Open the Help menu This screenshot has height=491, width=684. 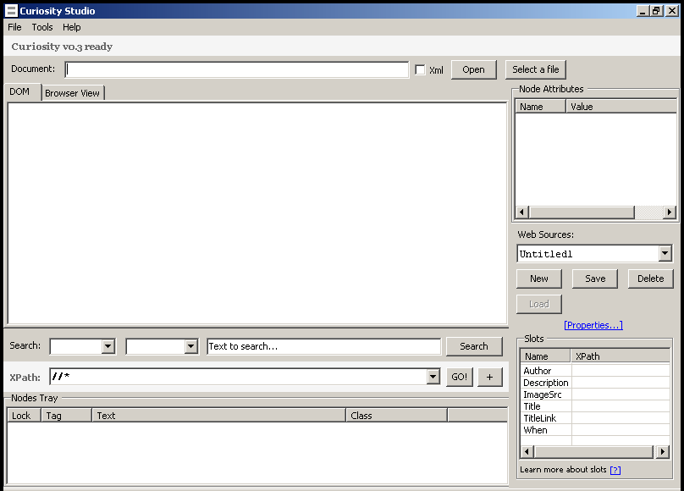(x=72, y=27)
